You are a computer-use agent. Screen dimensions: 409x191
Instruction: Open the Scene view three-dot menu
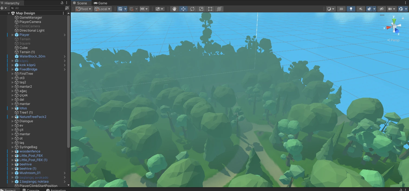(x=405, y=3)
